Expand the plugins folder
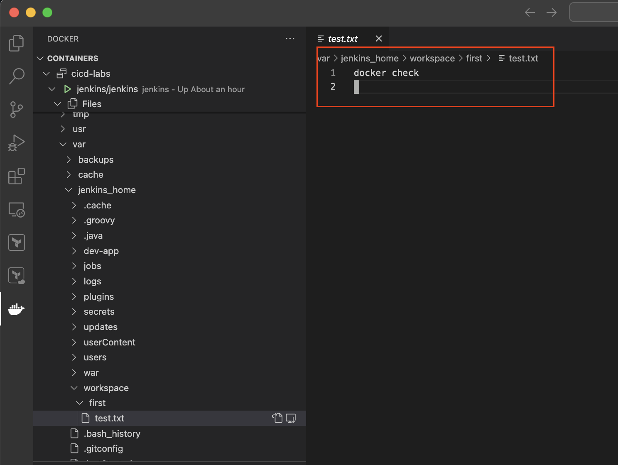This screenshot has width=618, height=465. tap(74, 296)
